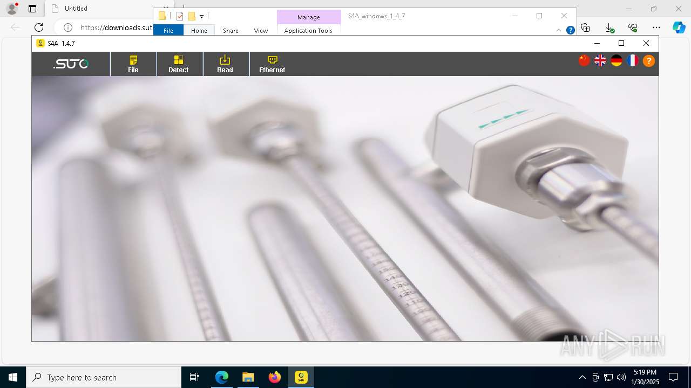Click the S4A app icon in title bar
The height and width of the screenshot is (388, 691).
pyautogui.click(x=40, y=43)
